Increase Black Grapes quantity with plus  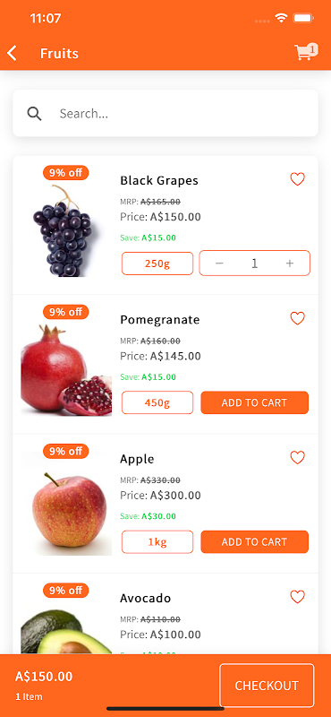tap(290, 263)
